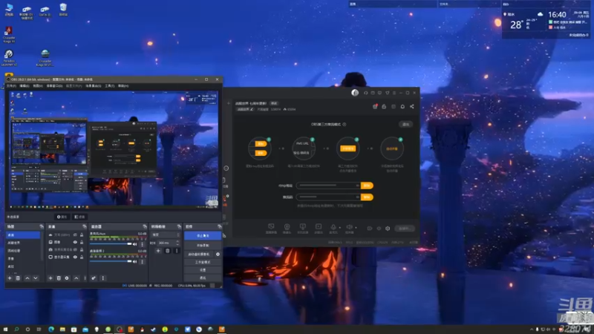Click the camera icon in assistant bottom toolbar
The height and width of the screenshot is (334, 594).
pyautogui.click(x=287, y=227)
